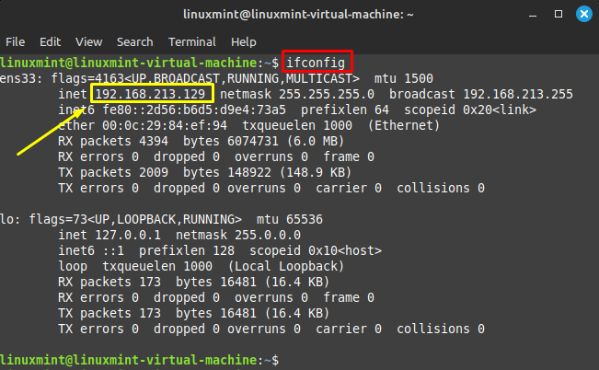The width and height of the screenshot is (599, 370).
Task: Click the IP address 192.168.213.129
Action: click(153, 94)
